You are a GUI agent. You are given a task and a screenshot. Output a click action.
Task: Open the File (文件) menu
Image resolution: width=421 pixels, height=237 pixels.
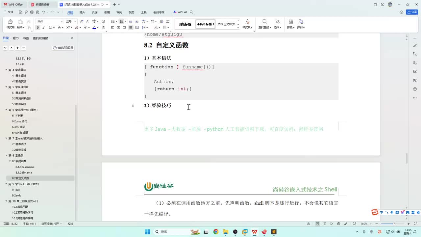coord(9,12)
